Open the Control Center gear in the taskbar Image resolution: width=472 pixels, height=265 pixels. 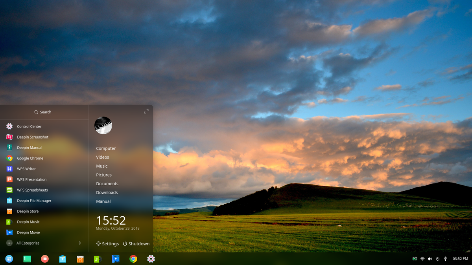[x=151, y=259]
